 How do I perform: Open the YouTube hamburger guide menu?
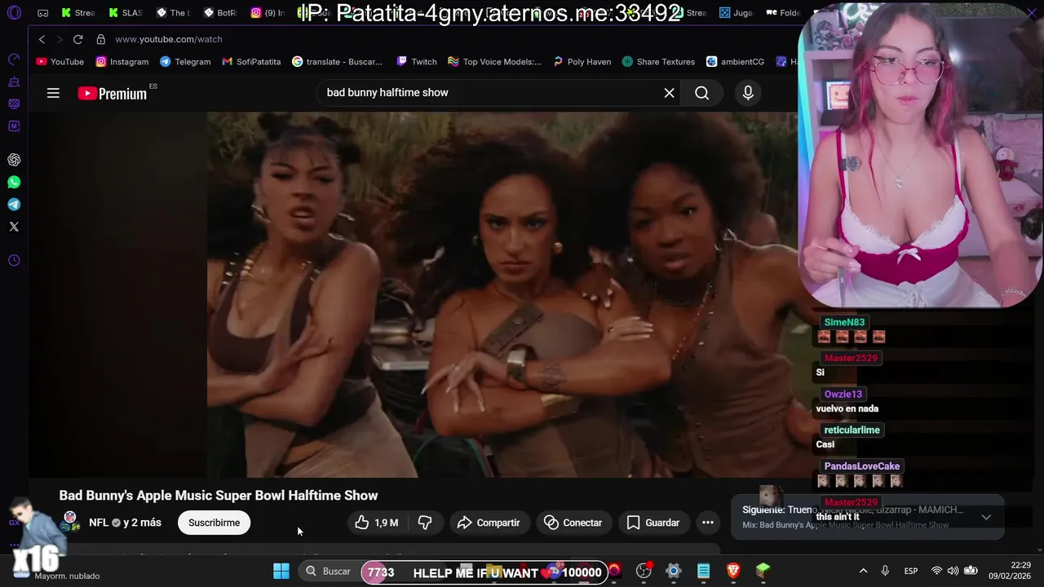click(x=53, y=93)
